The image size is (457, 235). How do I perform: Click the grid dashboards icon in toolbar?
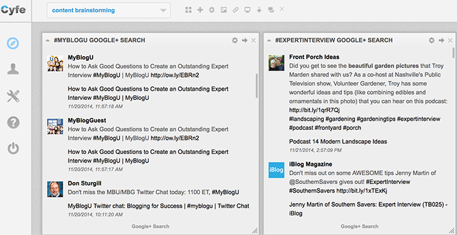tap(189, 10)
